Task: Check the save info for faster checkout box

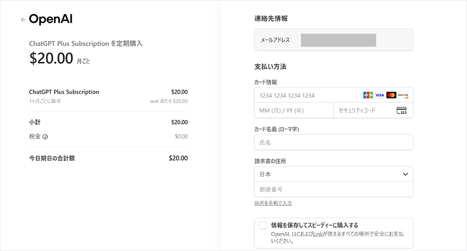Action: pos(263,225)
